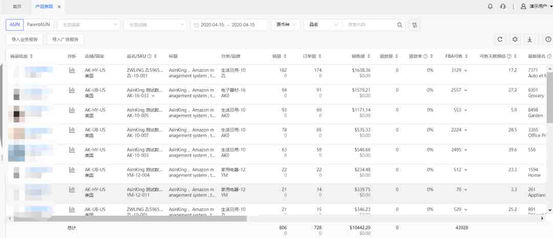Click the clear-filters icon beside search

point(415,25)
